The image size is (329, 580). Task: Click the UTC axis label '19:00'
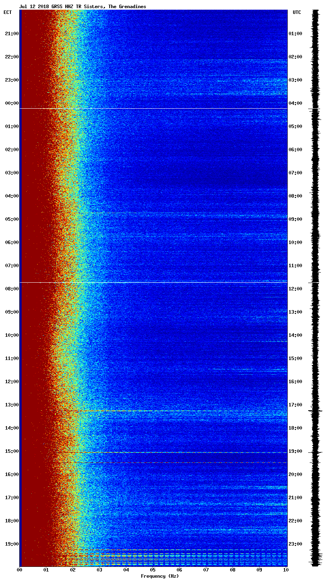click(x=295, y=451)
